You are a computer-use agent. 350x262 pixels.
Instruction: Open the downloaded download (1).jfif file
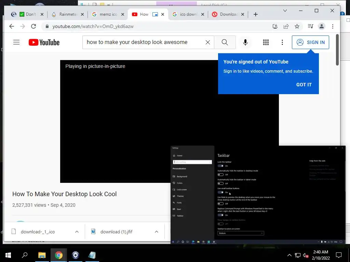tap(116, 232)
